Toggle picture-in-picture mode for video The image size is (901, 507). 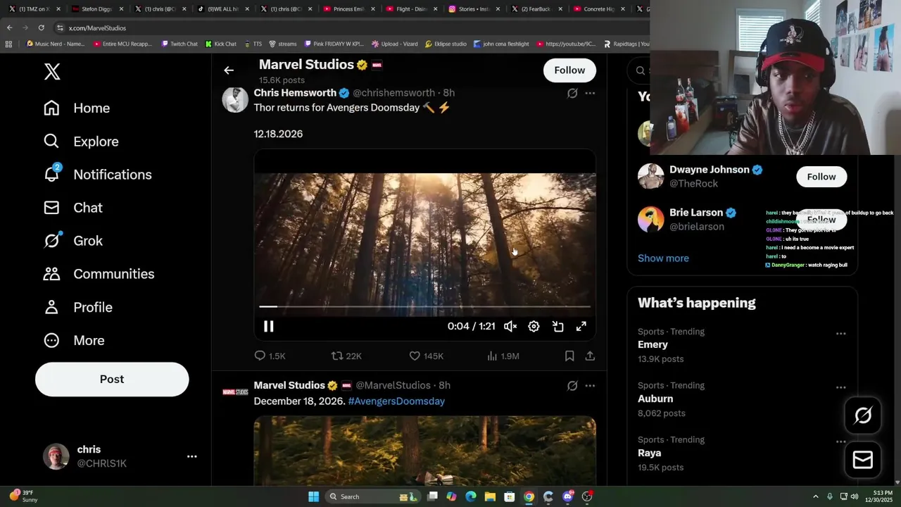[557, 326]
